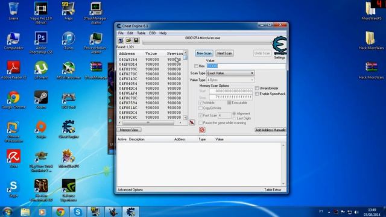Open the File menu
The image size is (386, 217).
tap(121, 33)
